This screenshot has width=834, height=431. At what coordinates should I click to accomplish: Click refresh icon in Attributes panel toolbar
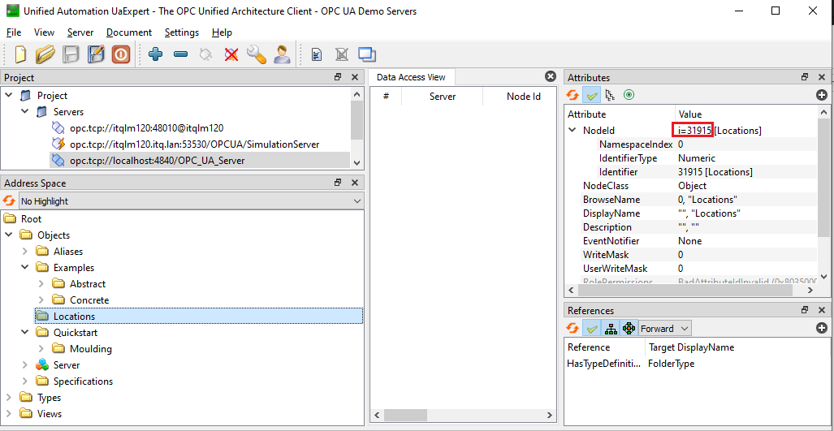click(573, 96)
